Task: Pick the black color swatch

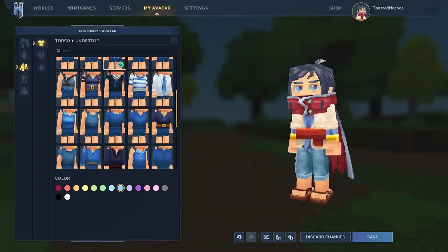Action: (x=58, y=197)
